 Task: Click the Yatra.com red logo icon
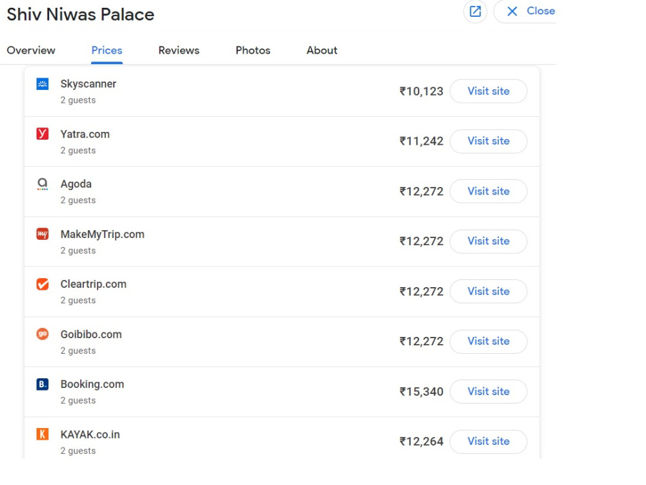point(43,134)
